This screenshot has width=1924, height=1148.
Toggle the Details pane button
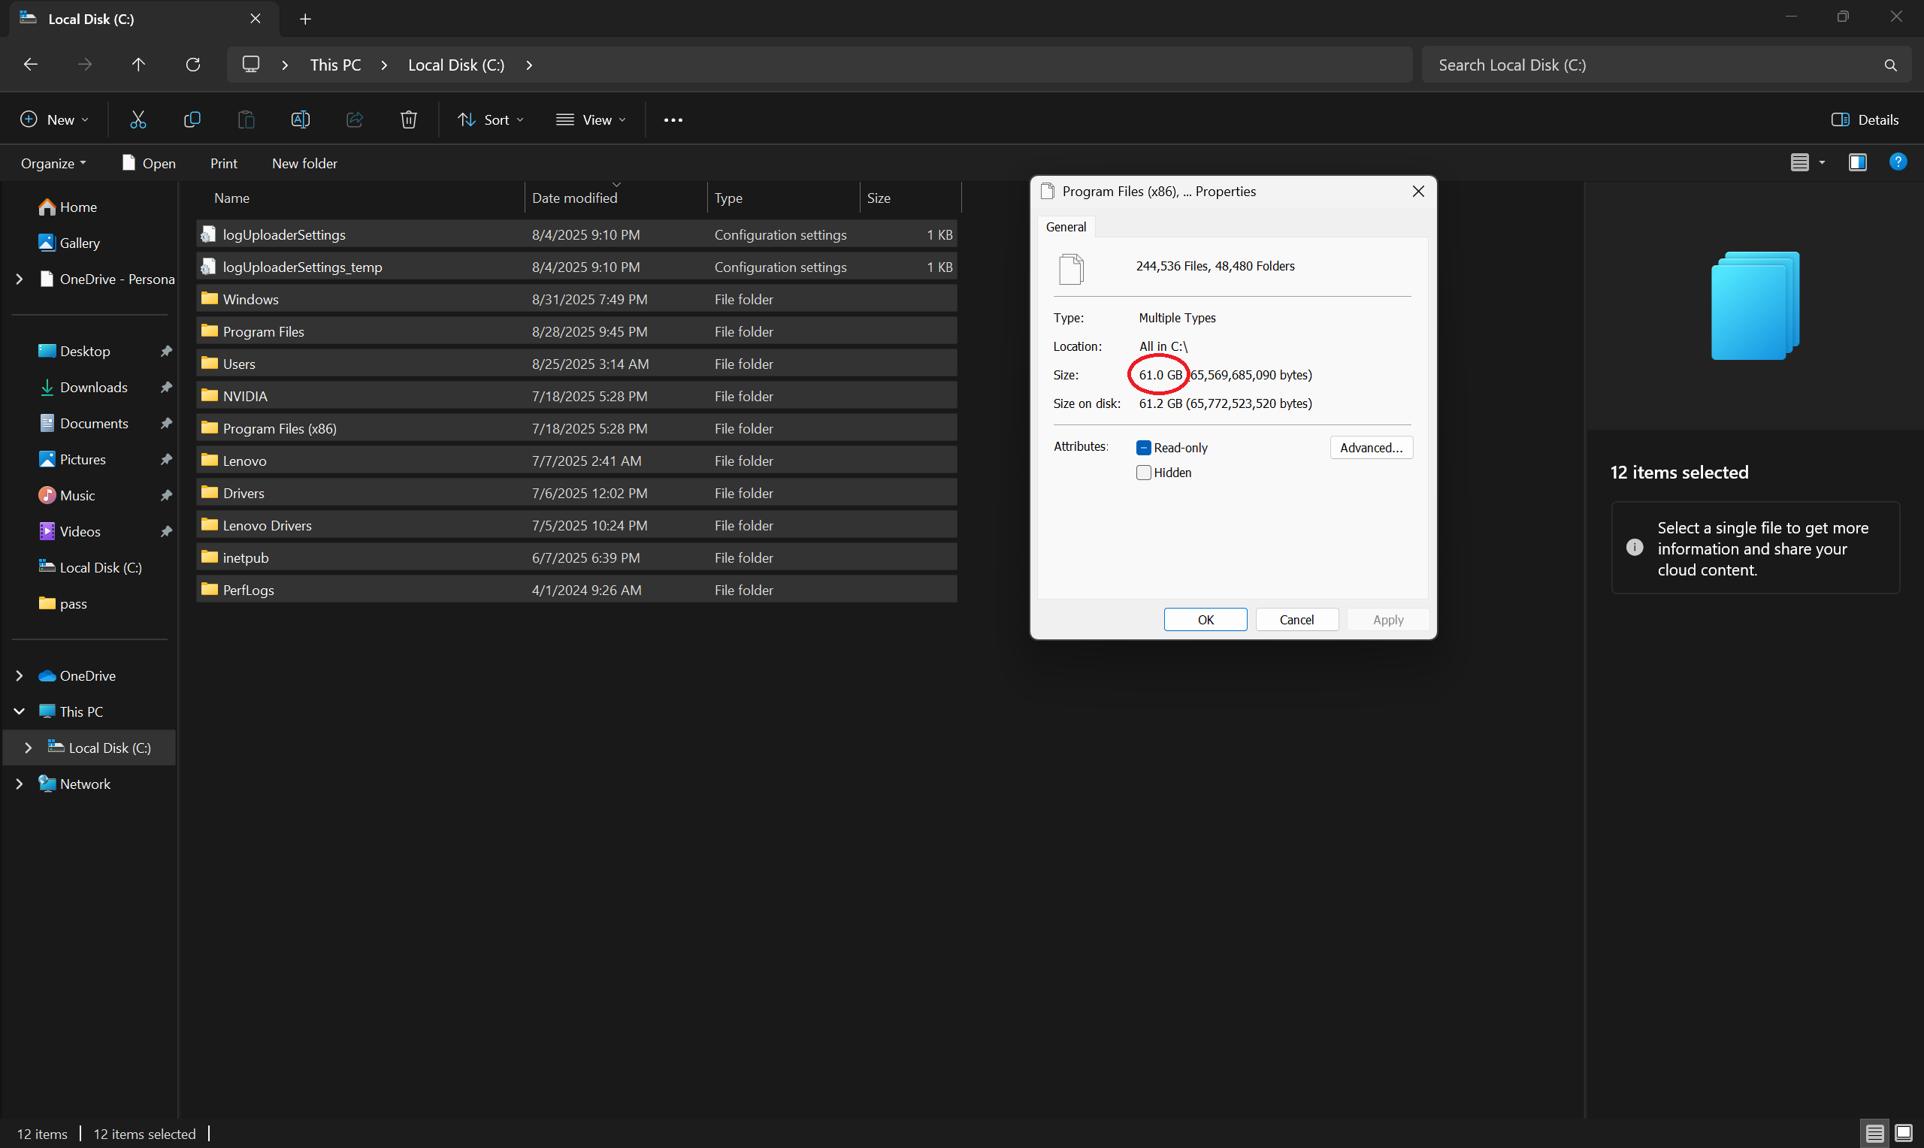point(1865,120)
